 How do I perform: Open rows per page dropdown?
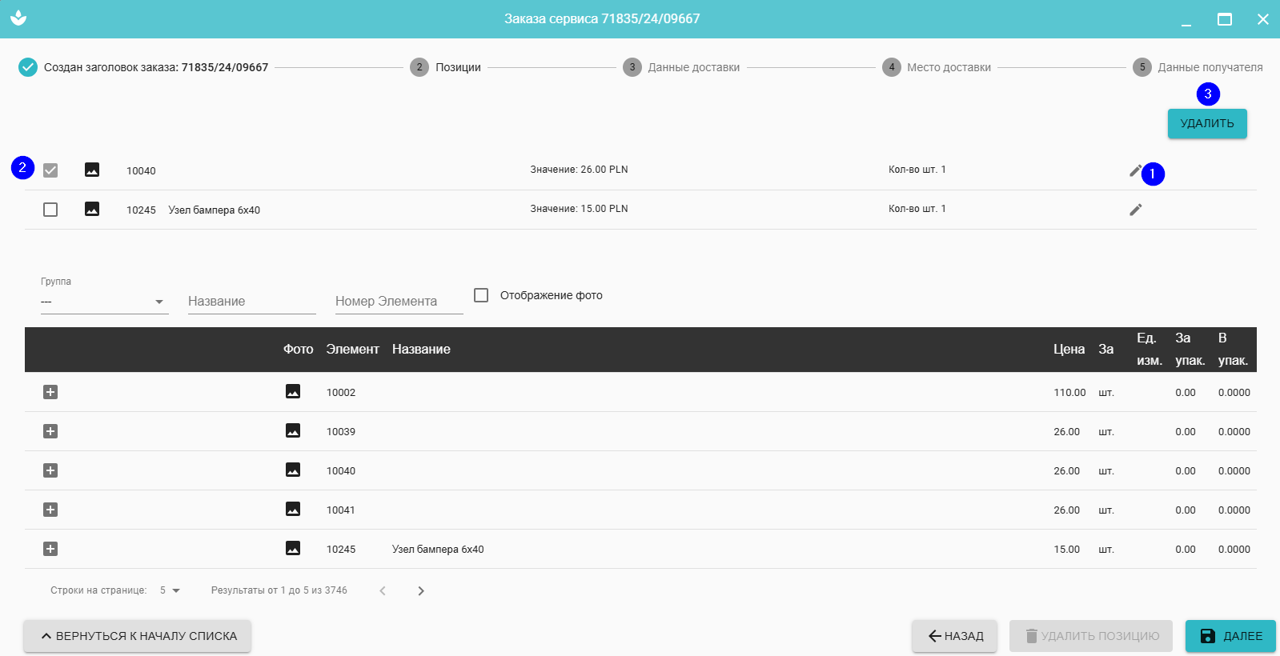tap(170, 590)
